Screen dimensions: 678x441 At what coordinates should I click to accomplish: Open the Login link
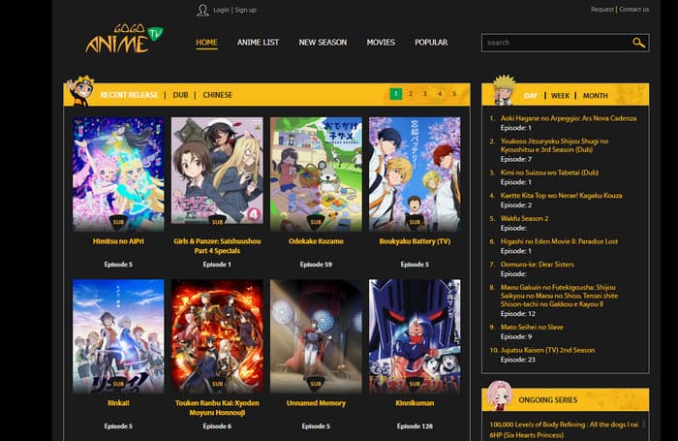pyautogui.click(x=221, y=10)
